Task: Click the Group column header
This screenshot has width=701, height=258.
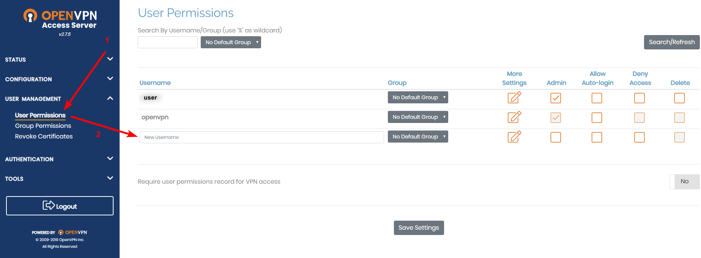Action: pyautogui.click(x=397, y=83)
